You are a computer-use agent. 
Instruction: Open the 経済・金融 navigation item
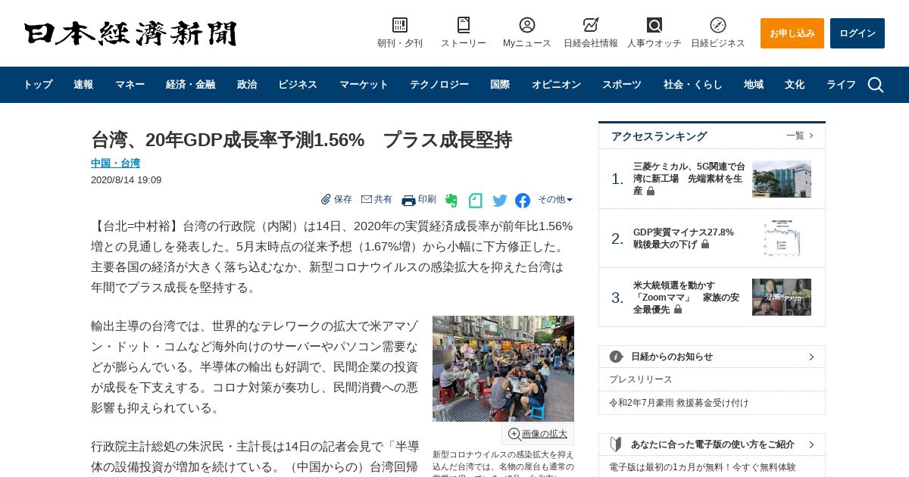190,85
